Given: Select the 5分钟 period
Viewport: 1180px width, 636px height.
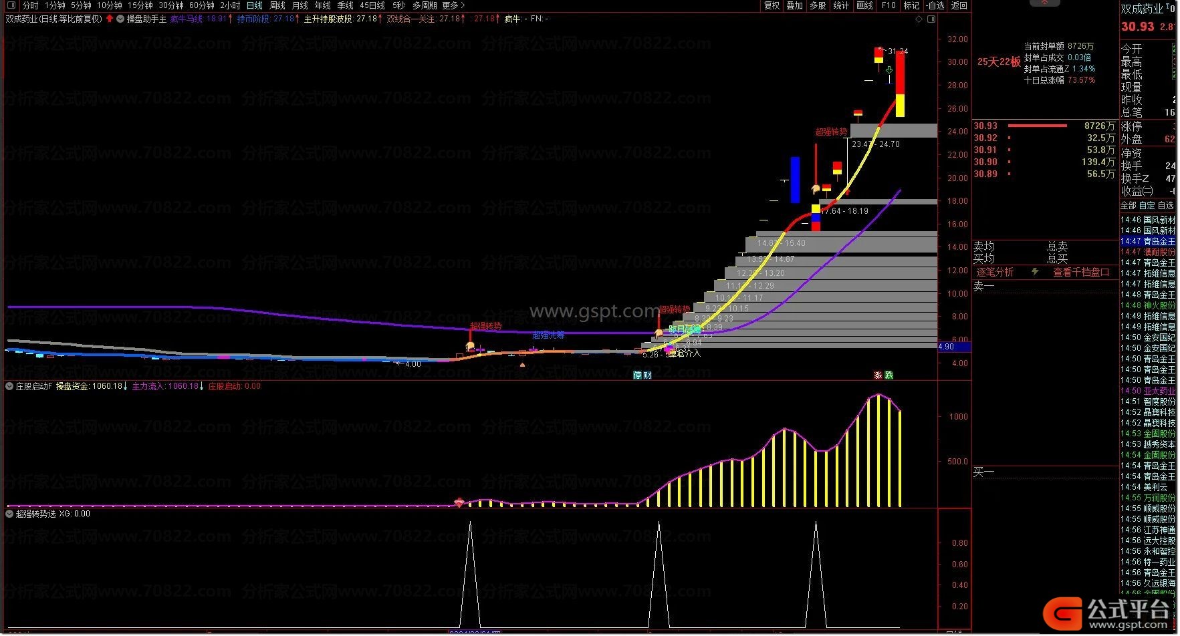Looking at the screenshot, I should pyautogui.click(x=81, y=5).
